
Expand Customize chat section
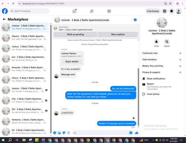[162, 53]
